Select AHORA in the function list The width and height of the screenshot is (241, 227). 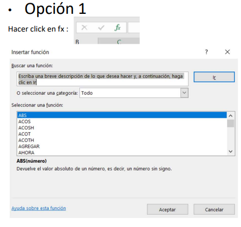[122, 153]
